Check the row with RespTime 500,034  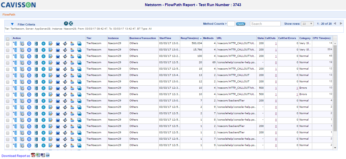(8, 44)
